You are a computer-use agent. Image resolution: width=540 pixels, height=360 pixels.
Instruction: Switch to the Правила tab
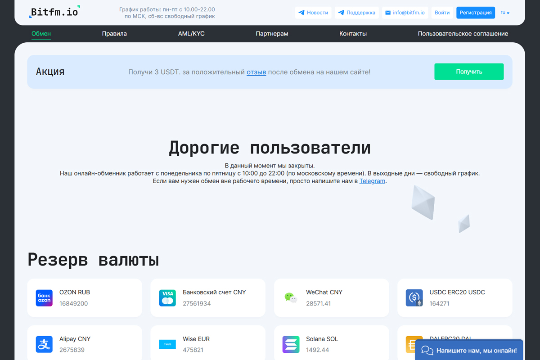(x=115, y=33)
